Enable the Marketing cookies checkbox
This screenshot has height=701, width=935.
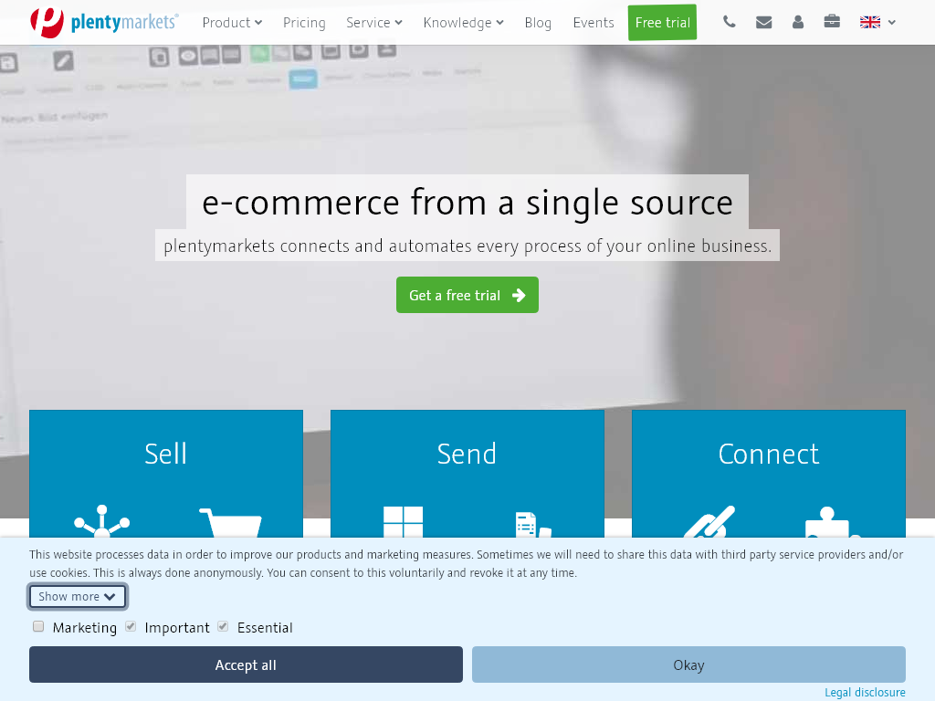[37, 626]
